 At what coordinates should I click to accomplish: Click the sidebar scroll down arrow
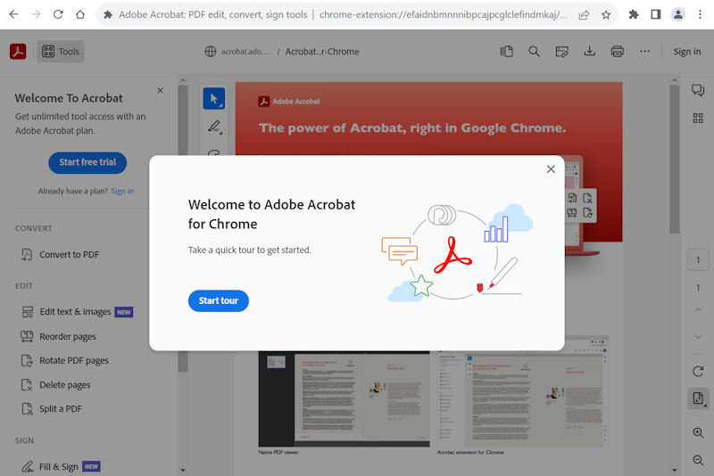click(x=183, y=470)
